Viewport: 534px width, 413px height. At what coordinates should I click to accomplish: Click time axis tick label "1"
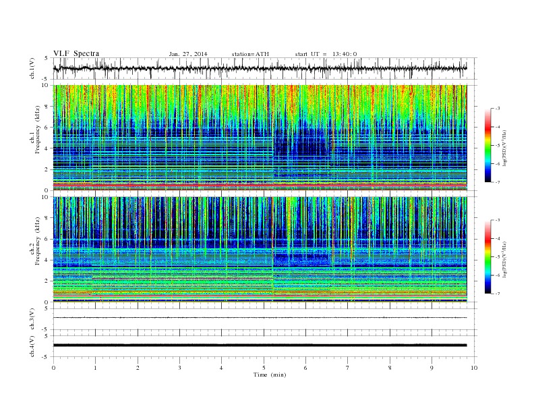pyautogui.click(x=95, y=368)
